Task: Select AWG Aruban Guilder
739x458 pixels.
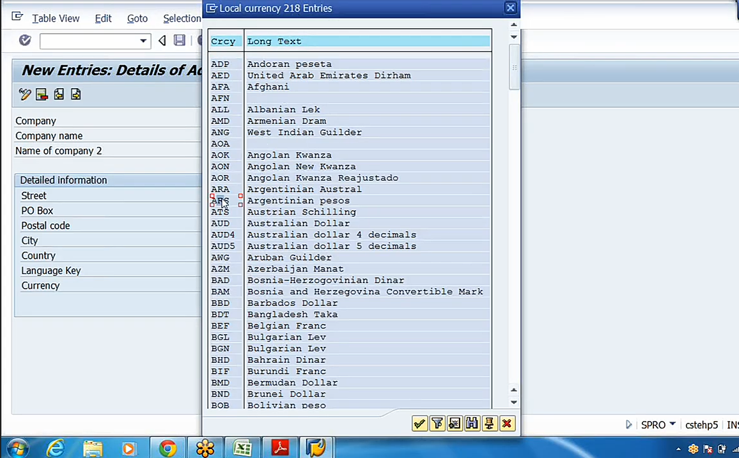Action: coord(350,257)
